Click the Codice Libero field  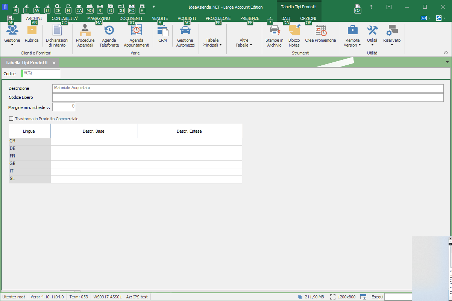(248, 98)
